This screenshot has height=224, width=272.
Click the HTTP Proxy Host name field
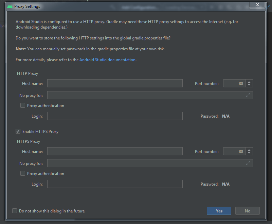(x=114, y=83)
